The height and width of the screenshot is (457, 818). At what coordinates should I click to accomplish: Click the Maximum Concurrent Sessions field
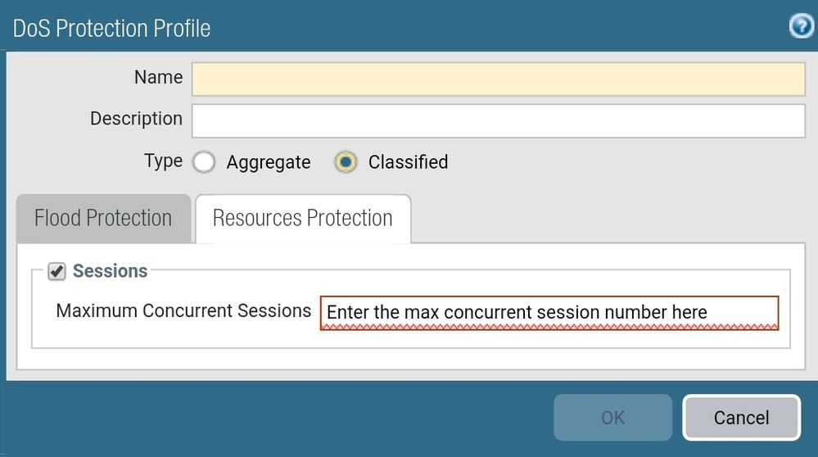click(x=549, y=313)
